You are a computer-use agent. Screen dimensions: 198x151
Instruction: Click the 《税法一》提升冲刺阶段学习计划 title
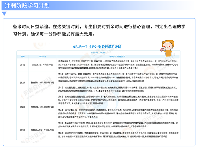click(96, 46)
